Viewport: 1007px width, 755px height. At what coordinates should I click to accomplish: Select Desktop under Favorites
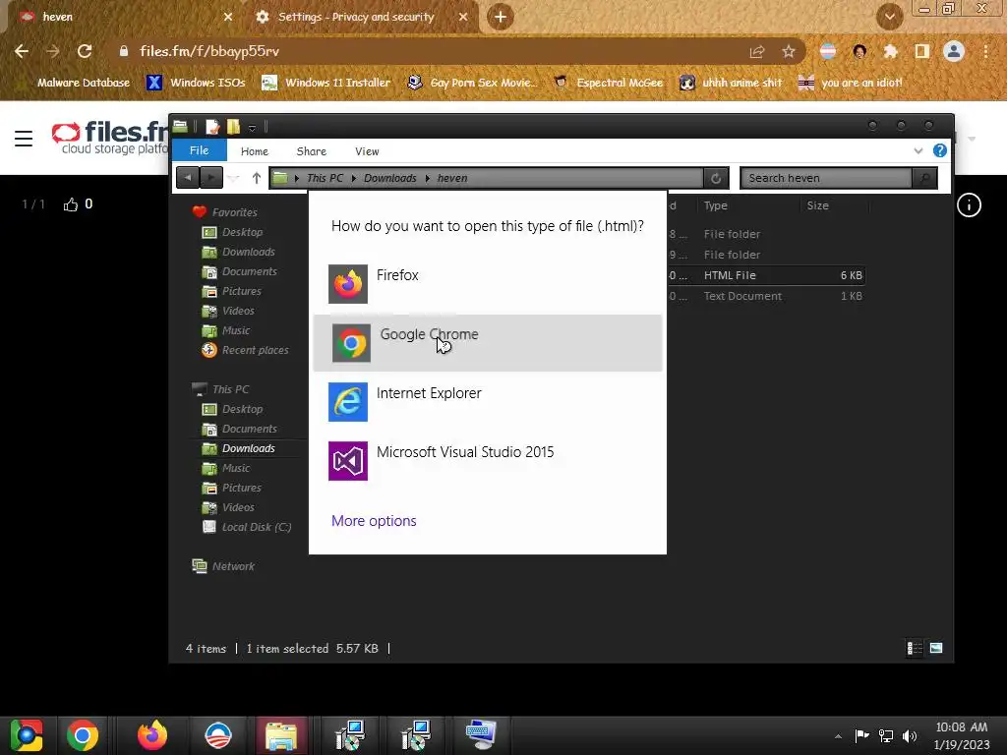242,232
